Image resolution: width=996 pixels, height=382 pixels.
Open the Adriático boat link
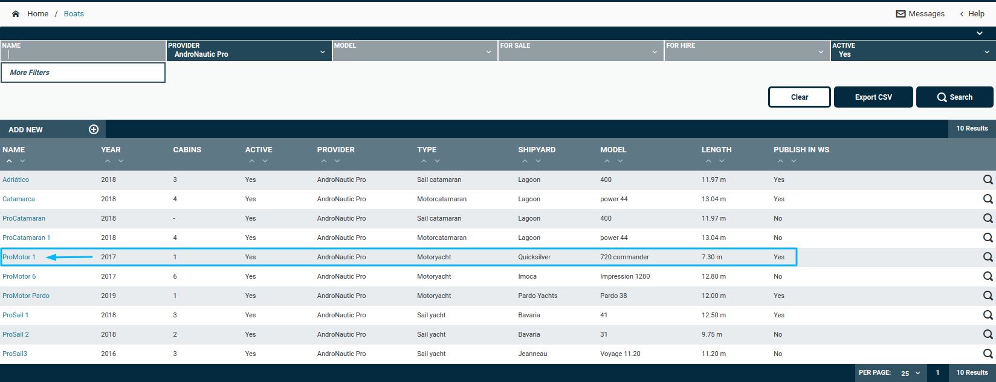16,180
